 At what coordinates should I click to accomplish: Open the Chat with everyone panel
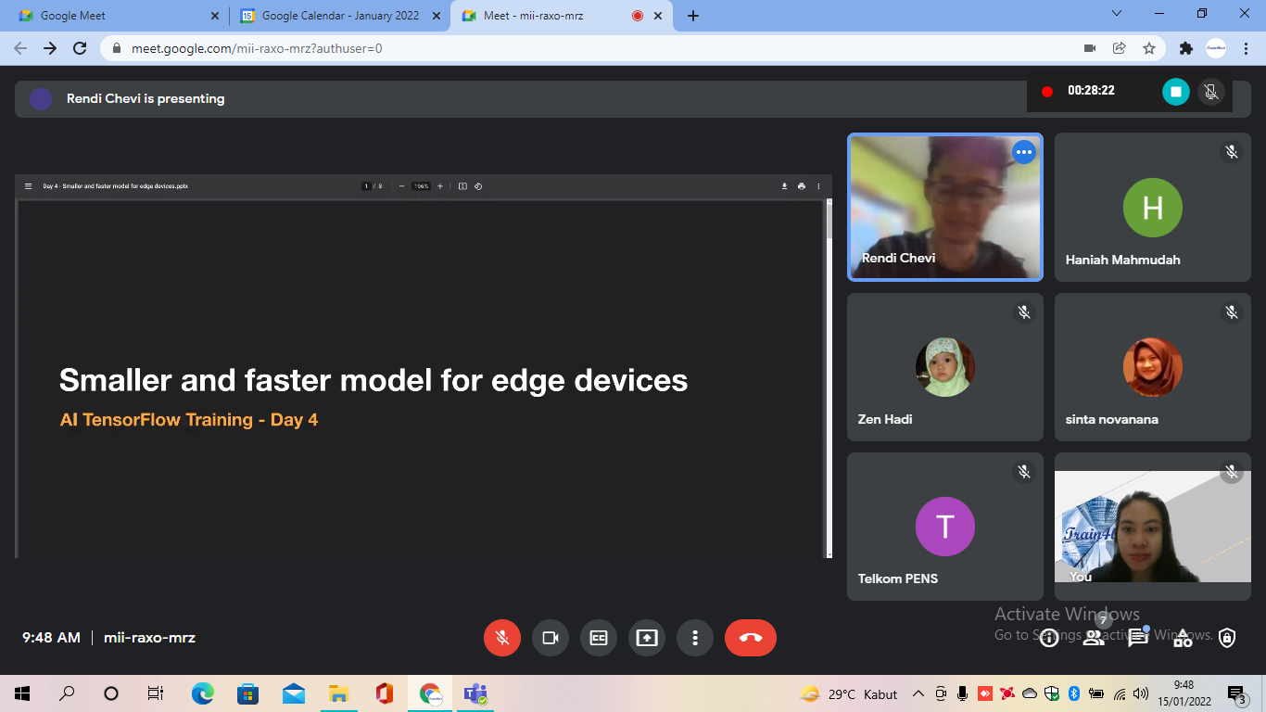(1138, 638)
